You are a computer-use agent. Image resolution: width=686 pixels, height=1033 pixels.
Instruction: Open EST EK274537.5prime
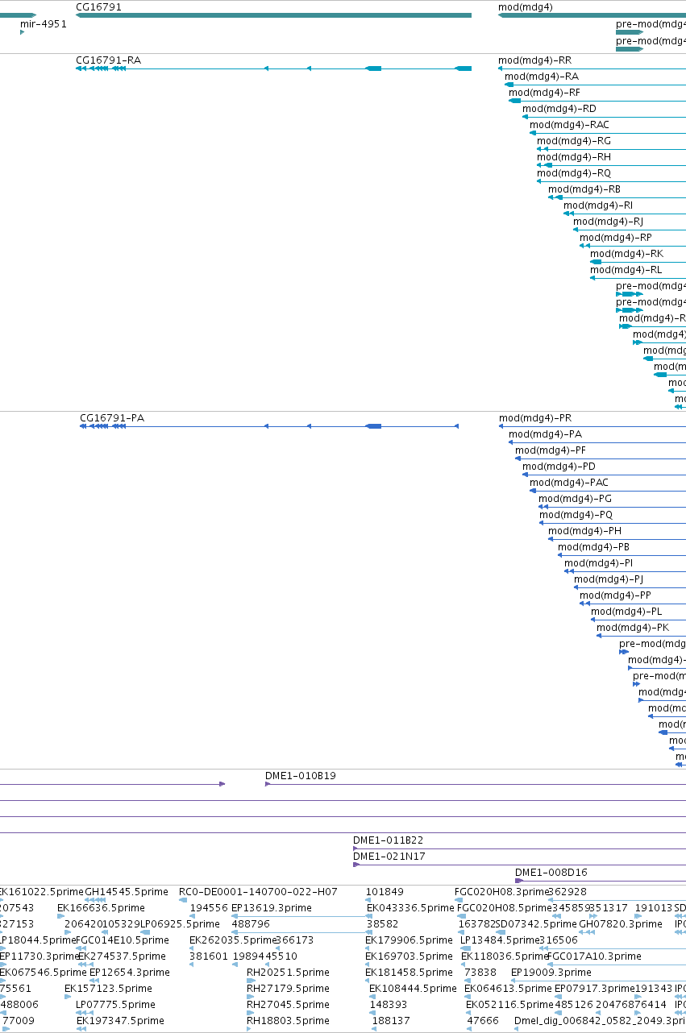pos(122,956)
